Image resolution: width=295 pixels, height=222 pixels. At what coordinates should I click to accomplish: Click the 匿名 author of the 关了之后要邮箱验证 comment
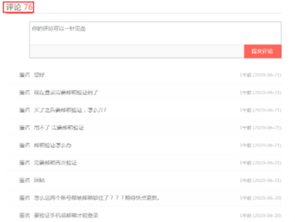[24, 110]
